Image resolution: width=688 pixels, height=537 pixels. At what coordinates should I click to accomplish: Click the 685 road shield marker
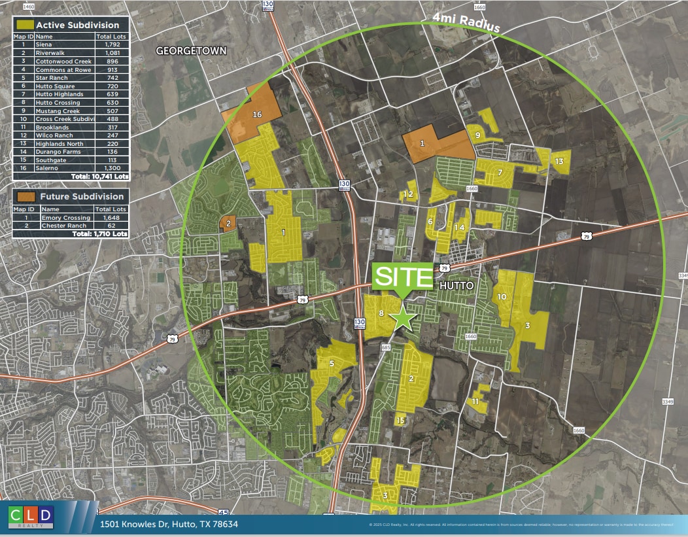coord(385,347)
